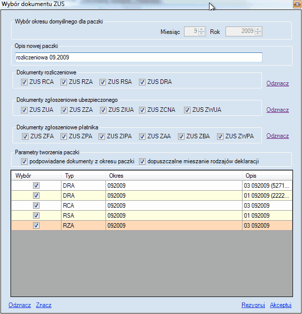
Task: Uncheck the ZUS ZAA checkbox
Action: pyautogui.click(x=142, y=137)
